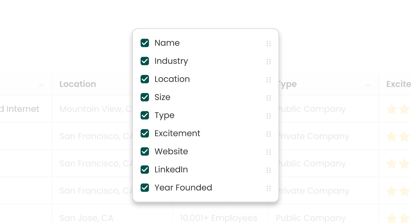Click the drag handle next to Name
The width and height of the screenshot is (411, 223).
pos(269,43)
